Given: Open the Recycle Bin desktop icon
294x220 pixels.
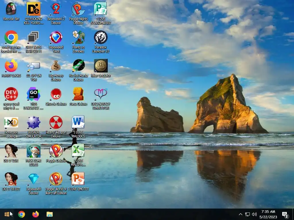Looking at the screenshot, I should (x=11, y=9).
